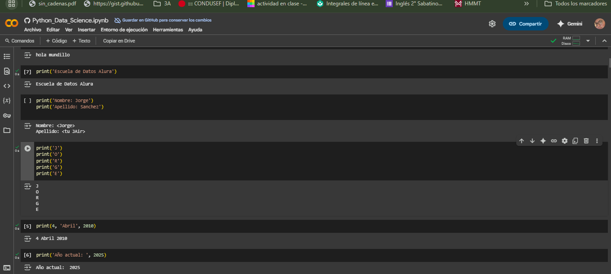The image size is (611, 274).
Task: Add a new Código cell
Action: pos(57,41)
